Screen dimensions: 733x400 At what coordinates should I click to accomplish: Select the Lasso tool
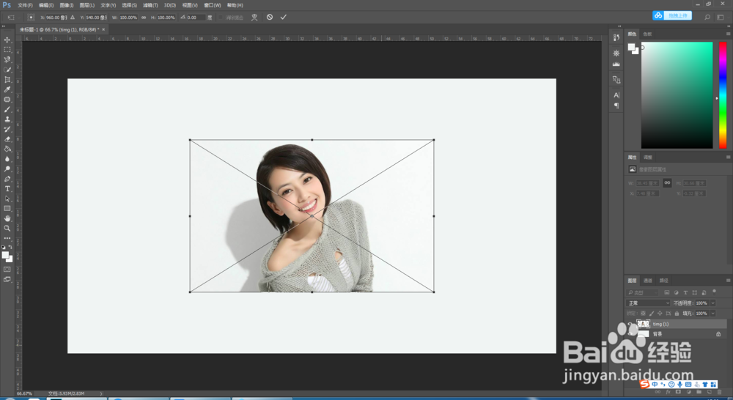click(x=7, y=59)
